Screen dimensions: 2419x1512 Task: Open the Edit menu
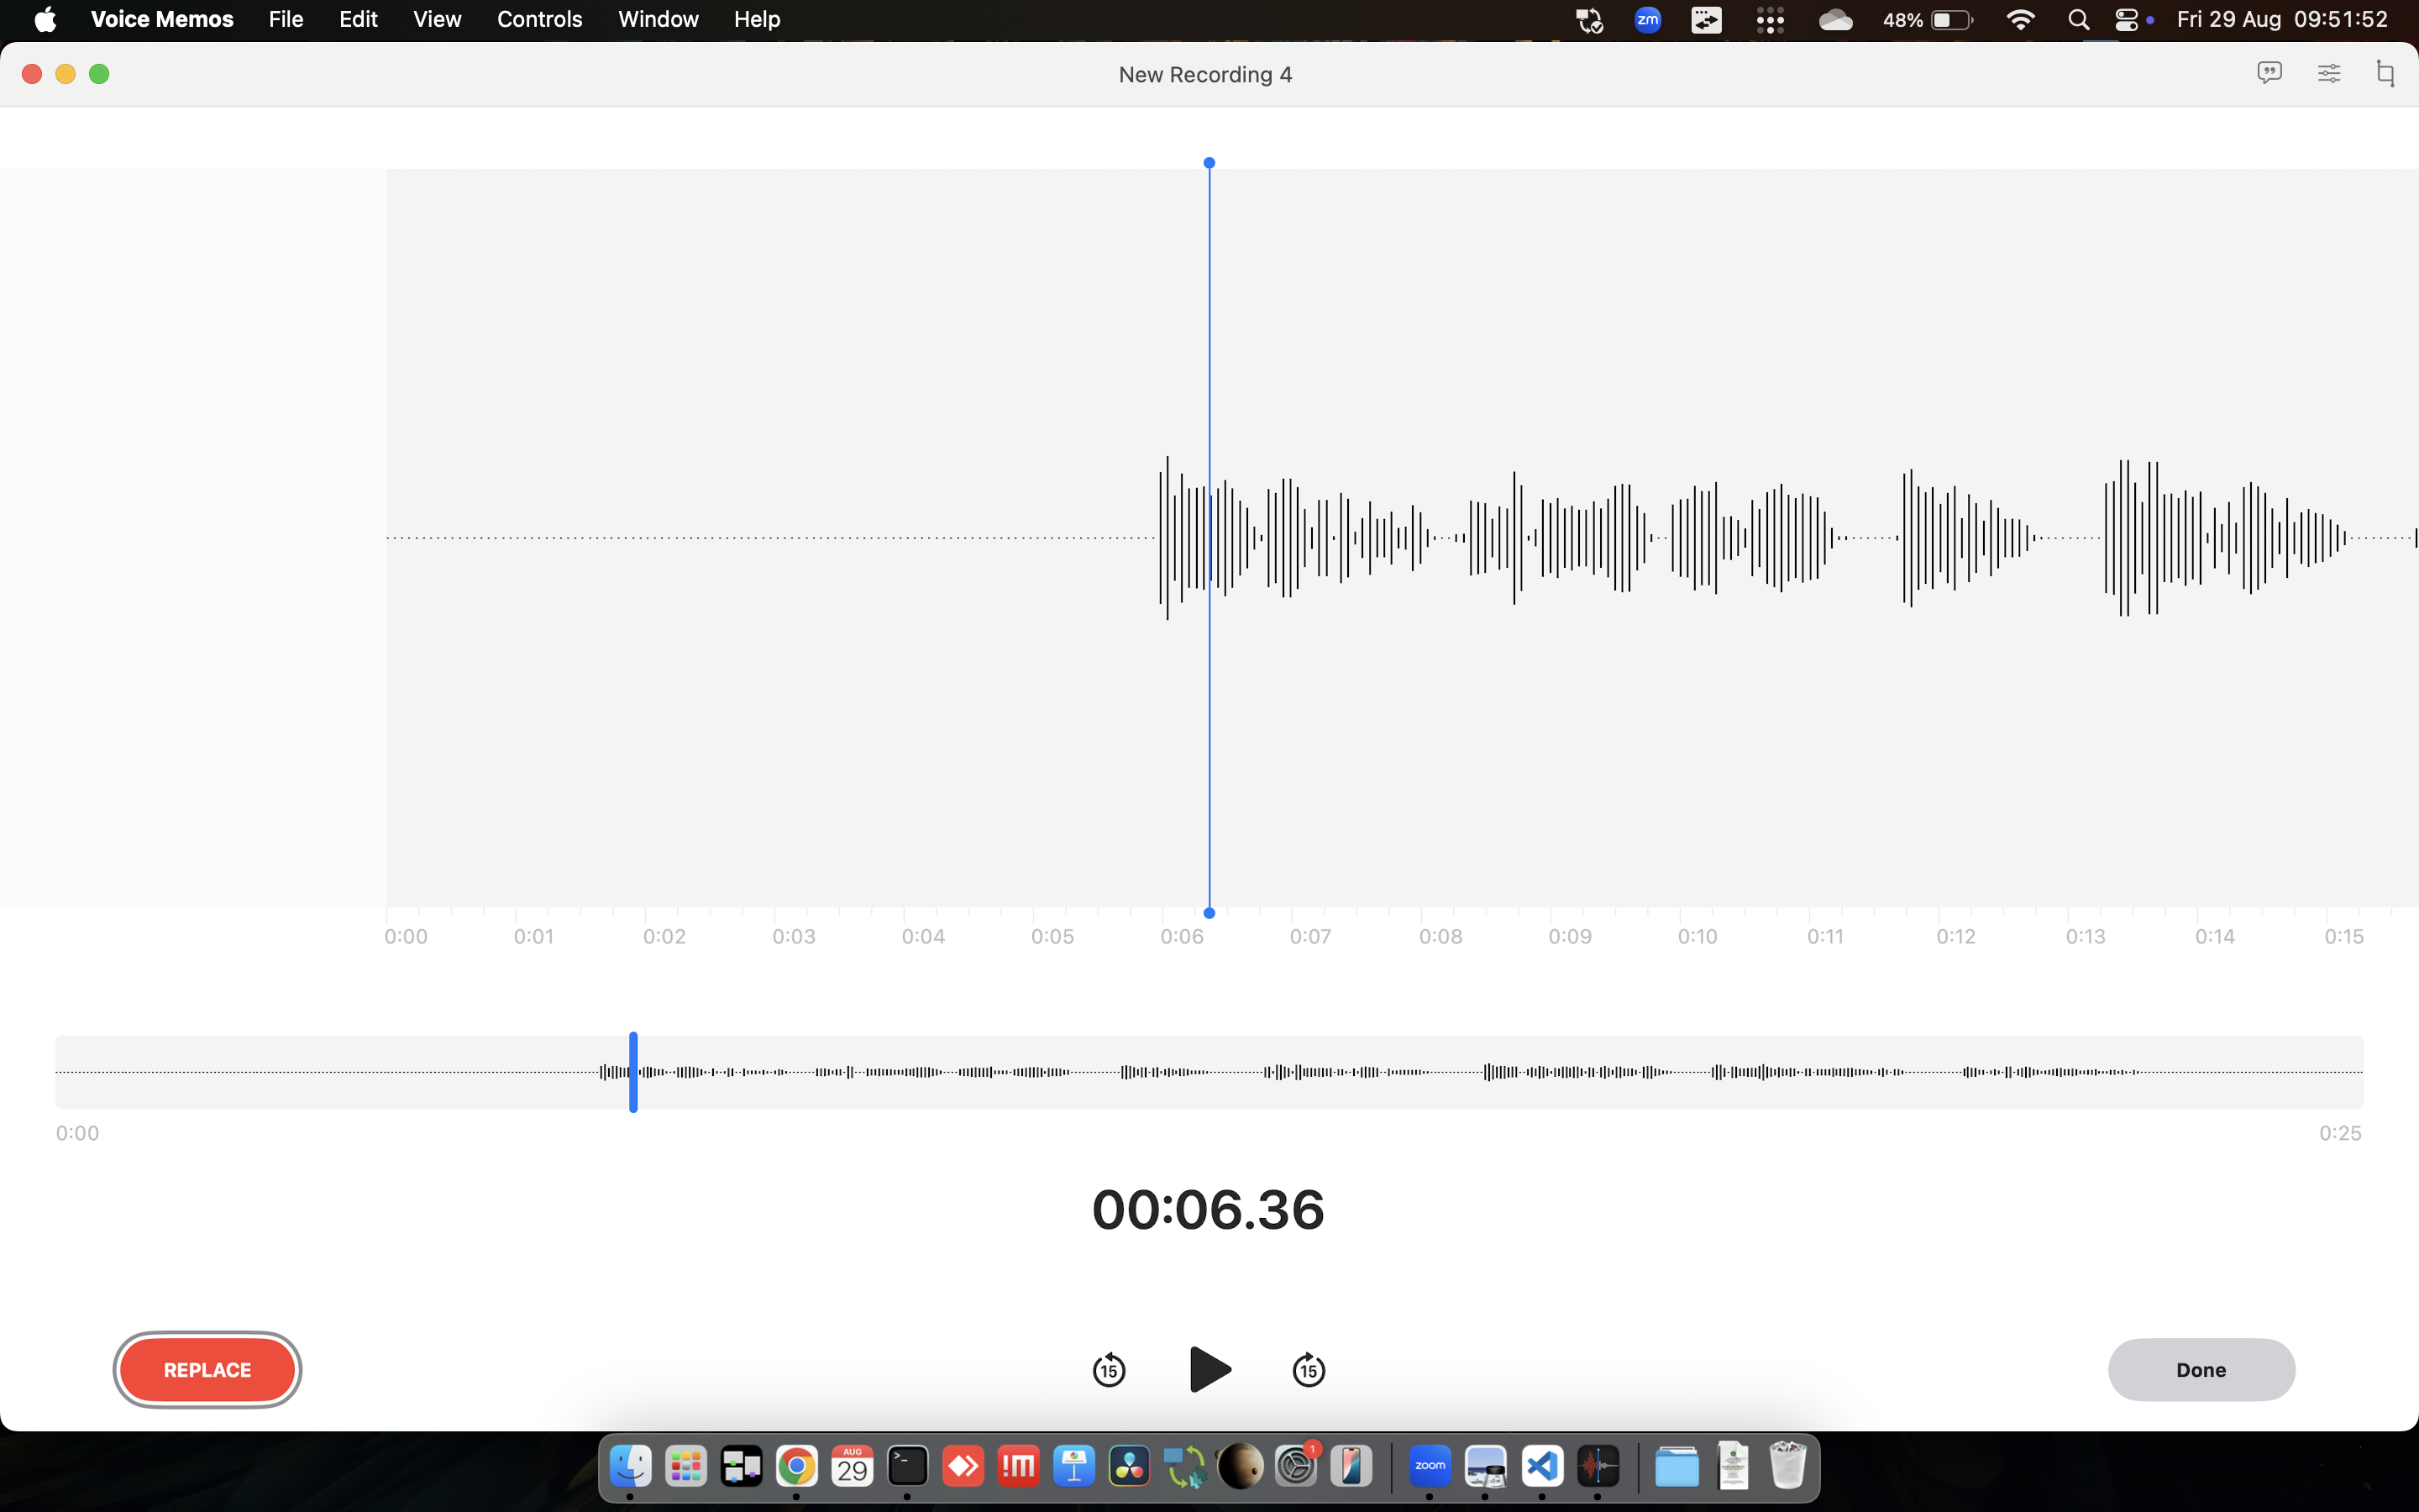coord(358,19)
